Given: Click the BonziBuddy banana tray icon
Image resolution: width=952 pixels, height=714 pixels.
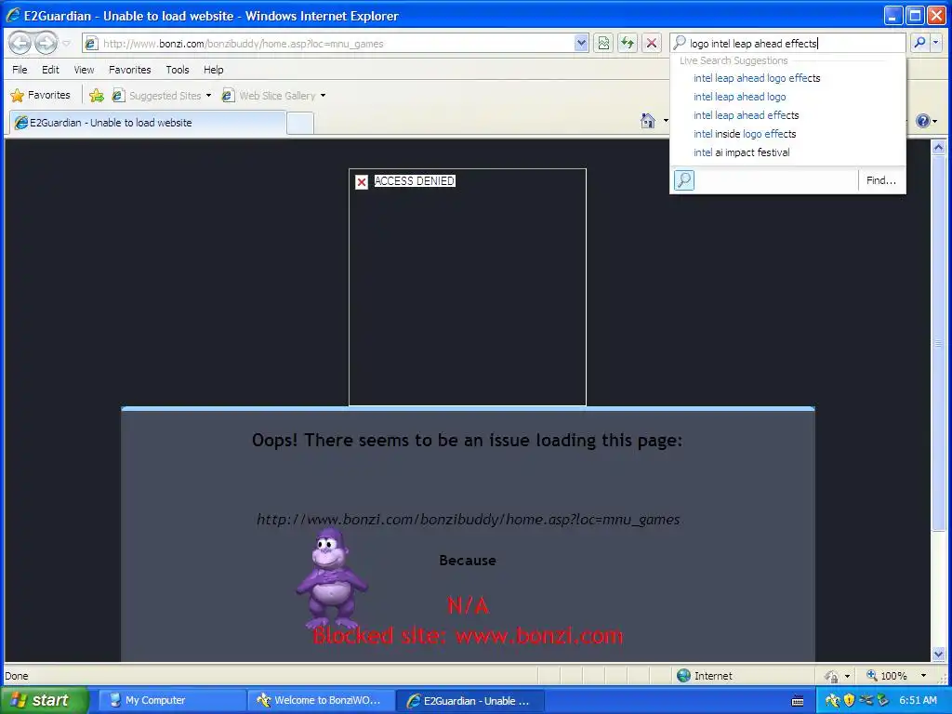Looking at the screenshot, I should 832,701.
